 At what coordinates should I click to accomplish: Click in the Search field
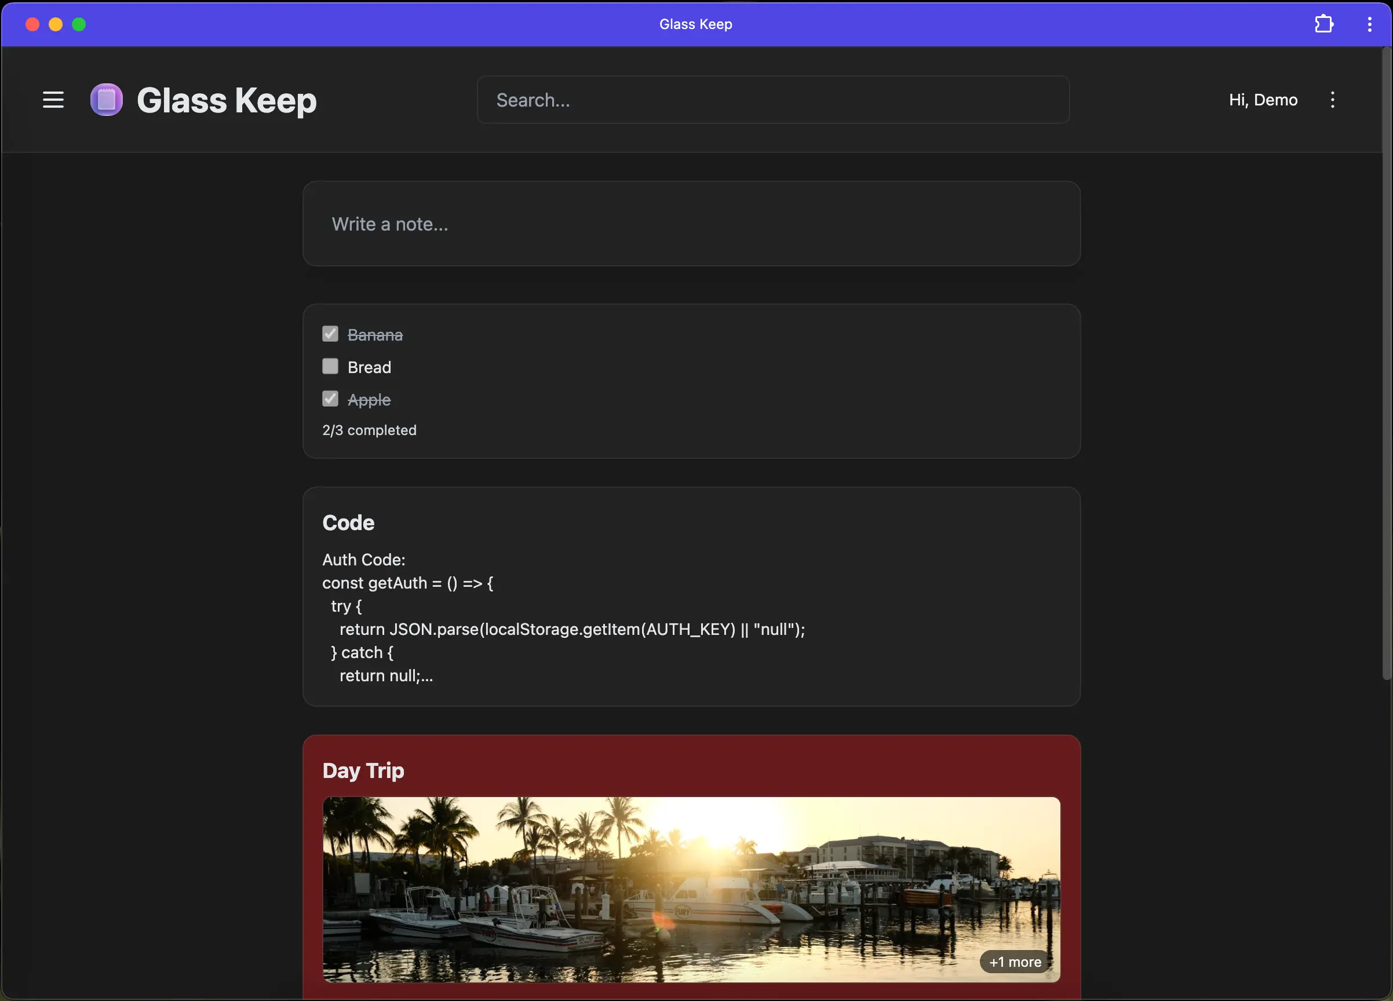tap(772, 100)
